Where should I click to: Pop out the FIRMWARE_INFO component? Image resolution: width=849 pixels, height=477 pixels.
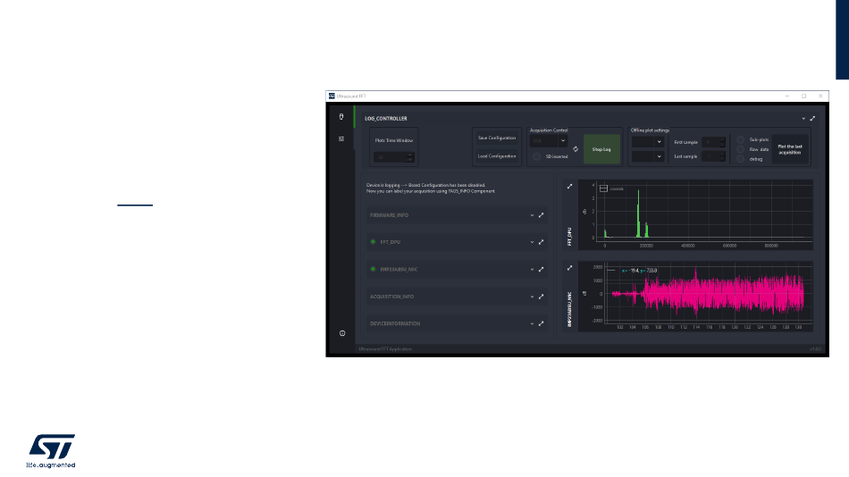(x=541, y=215)
